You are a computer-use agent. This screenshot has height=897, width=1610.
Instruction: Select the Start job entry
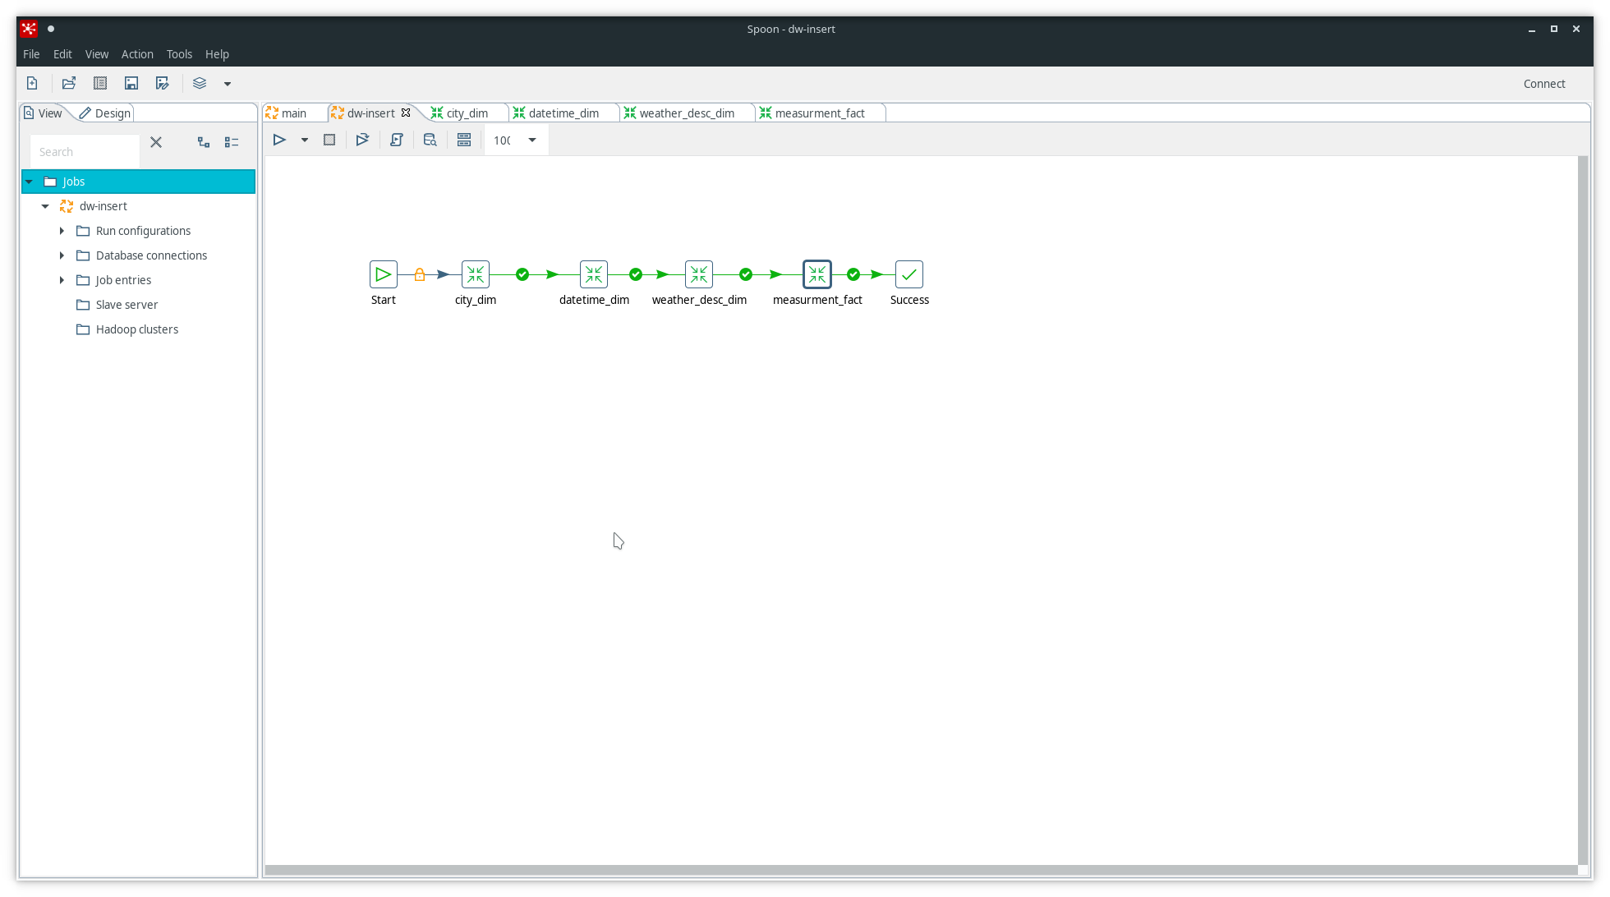[x=384, y=274]
